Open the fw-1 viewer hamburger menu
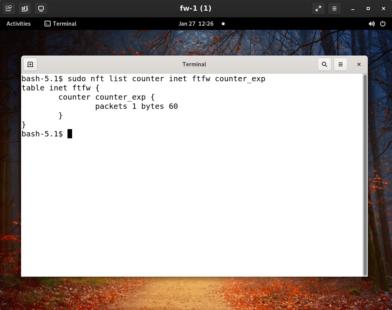Screen dimensions: 392x310 pyautogui.click(x=334, y=8)
